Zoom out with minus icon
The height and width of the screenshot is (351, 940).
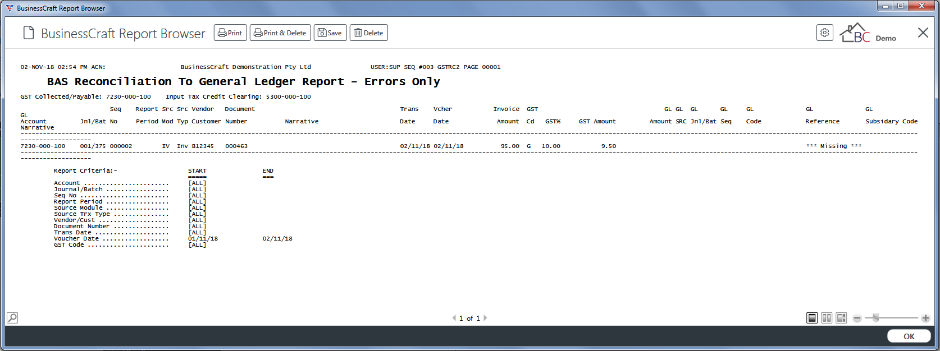857,318
